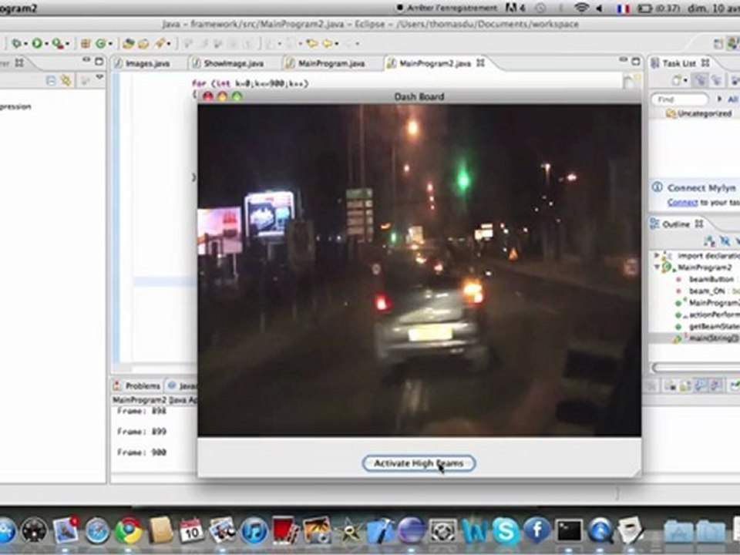The image size is (740, 555).
Task: Click the New Java Package toolbar icon
Action: [86, 44]
